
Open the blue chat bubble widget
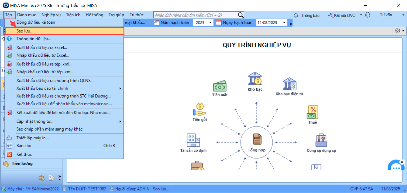pyautogui.click(x=396, y=166)
